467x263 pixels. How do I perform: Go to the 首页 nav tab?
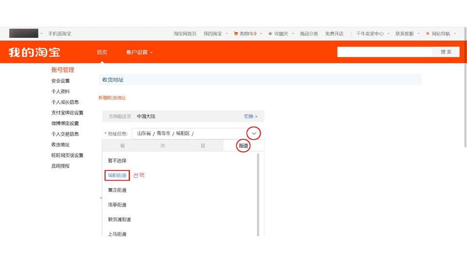(102, 52)
